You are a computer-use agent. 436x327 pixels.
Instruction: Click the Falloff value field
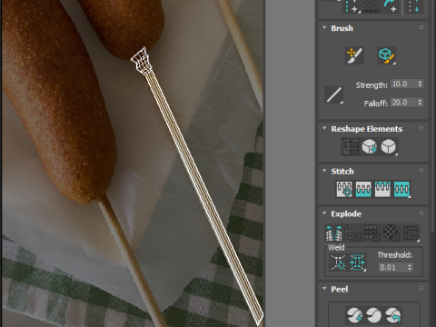(404, 103)
